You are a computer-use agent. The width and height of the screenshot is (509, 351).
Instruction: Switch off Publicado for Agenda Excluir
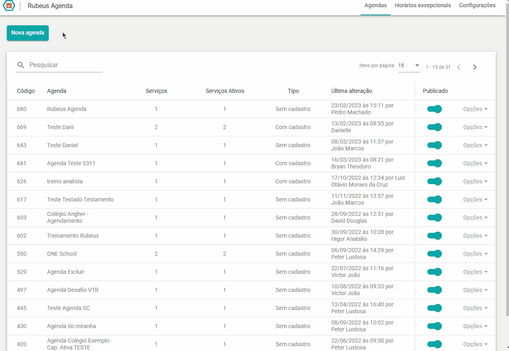[435, 272]
